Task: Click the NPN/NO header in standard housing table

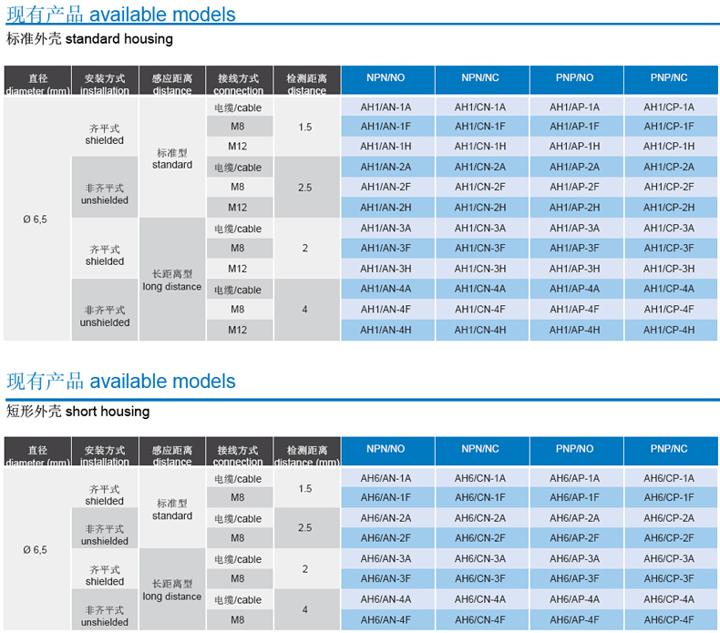Action: click(x=386, y=78)
